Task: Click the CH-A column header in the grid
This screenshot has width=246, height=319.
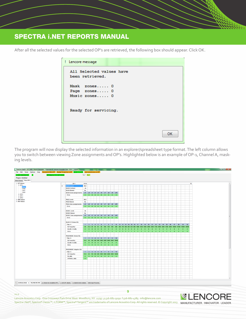Action: [x=85, y=184]
